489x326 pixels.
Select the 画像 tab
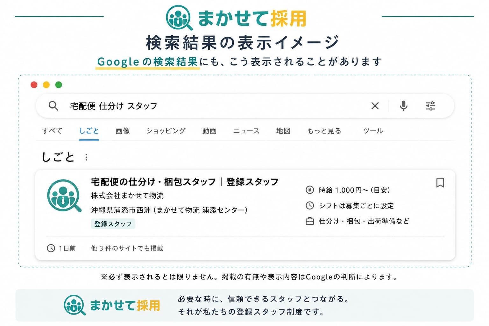point(123,131)
